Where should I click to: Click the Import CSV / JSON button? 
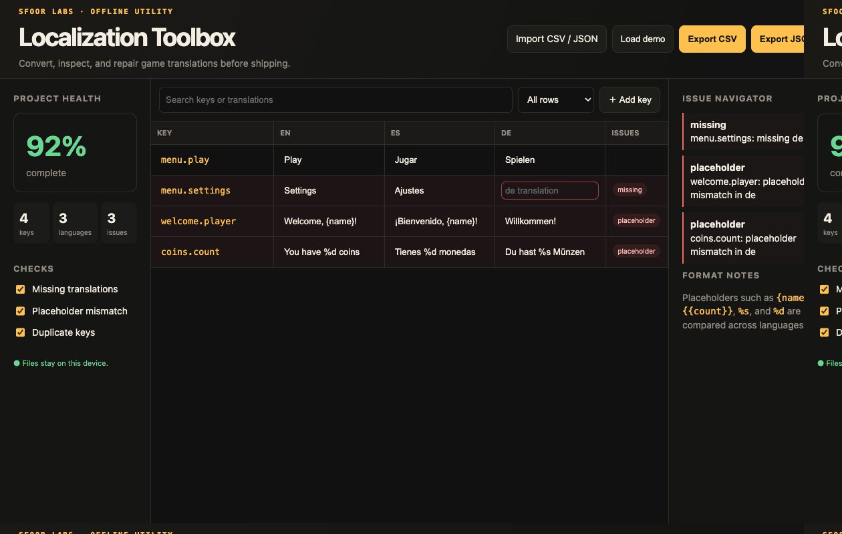pos(557,39)
